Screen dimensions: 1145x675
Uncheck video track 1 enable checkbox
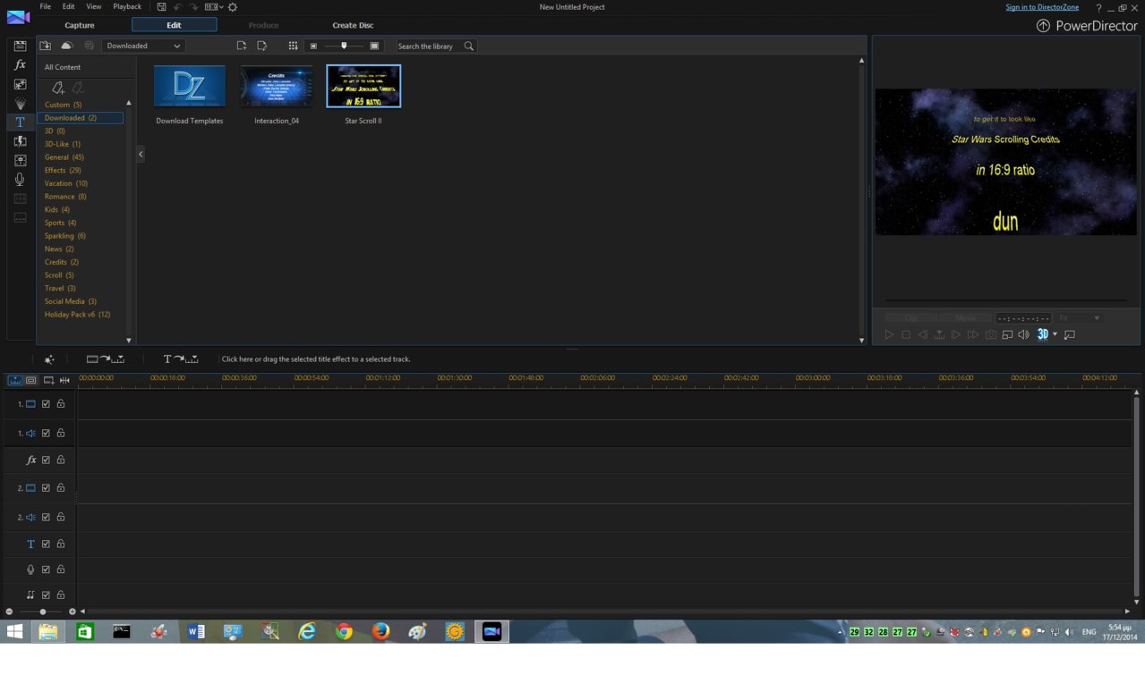[46, 404]
